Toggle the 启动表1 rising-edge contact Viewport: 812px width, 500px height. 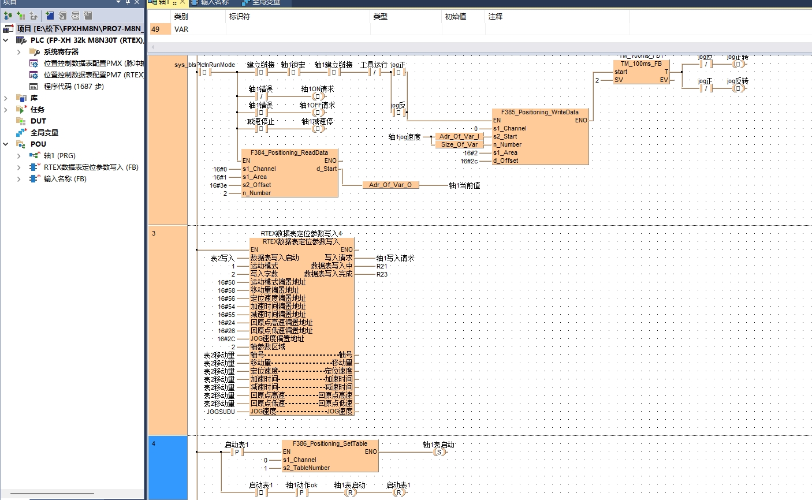pos(236,452)
